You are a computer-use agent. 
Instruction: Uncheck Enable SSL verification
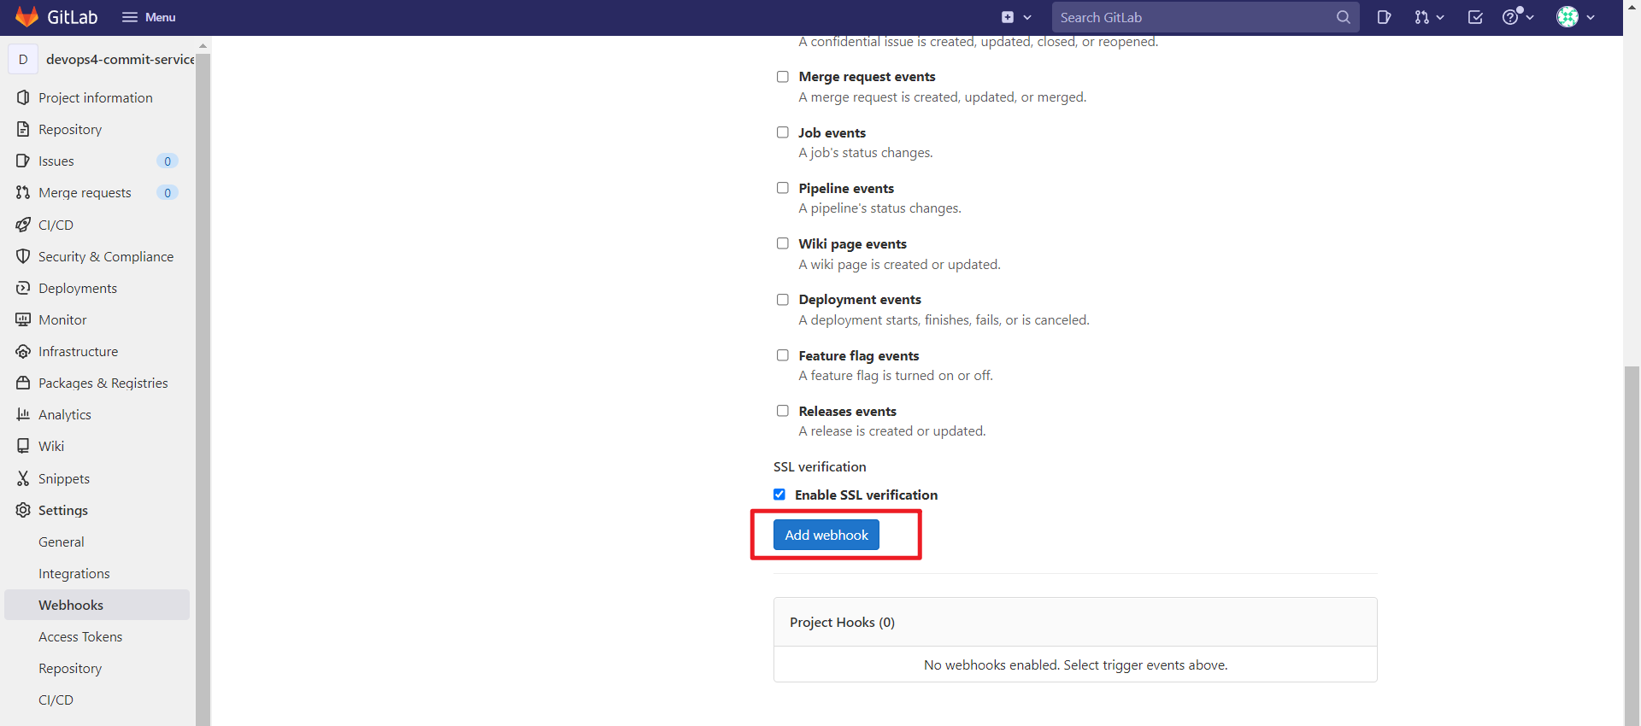(779, 495)
